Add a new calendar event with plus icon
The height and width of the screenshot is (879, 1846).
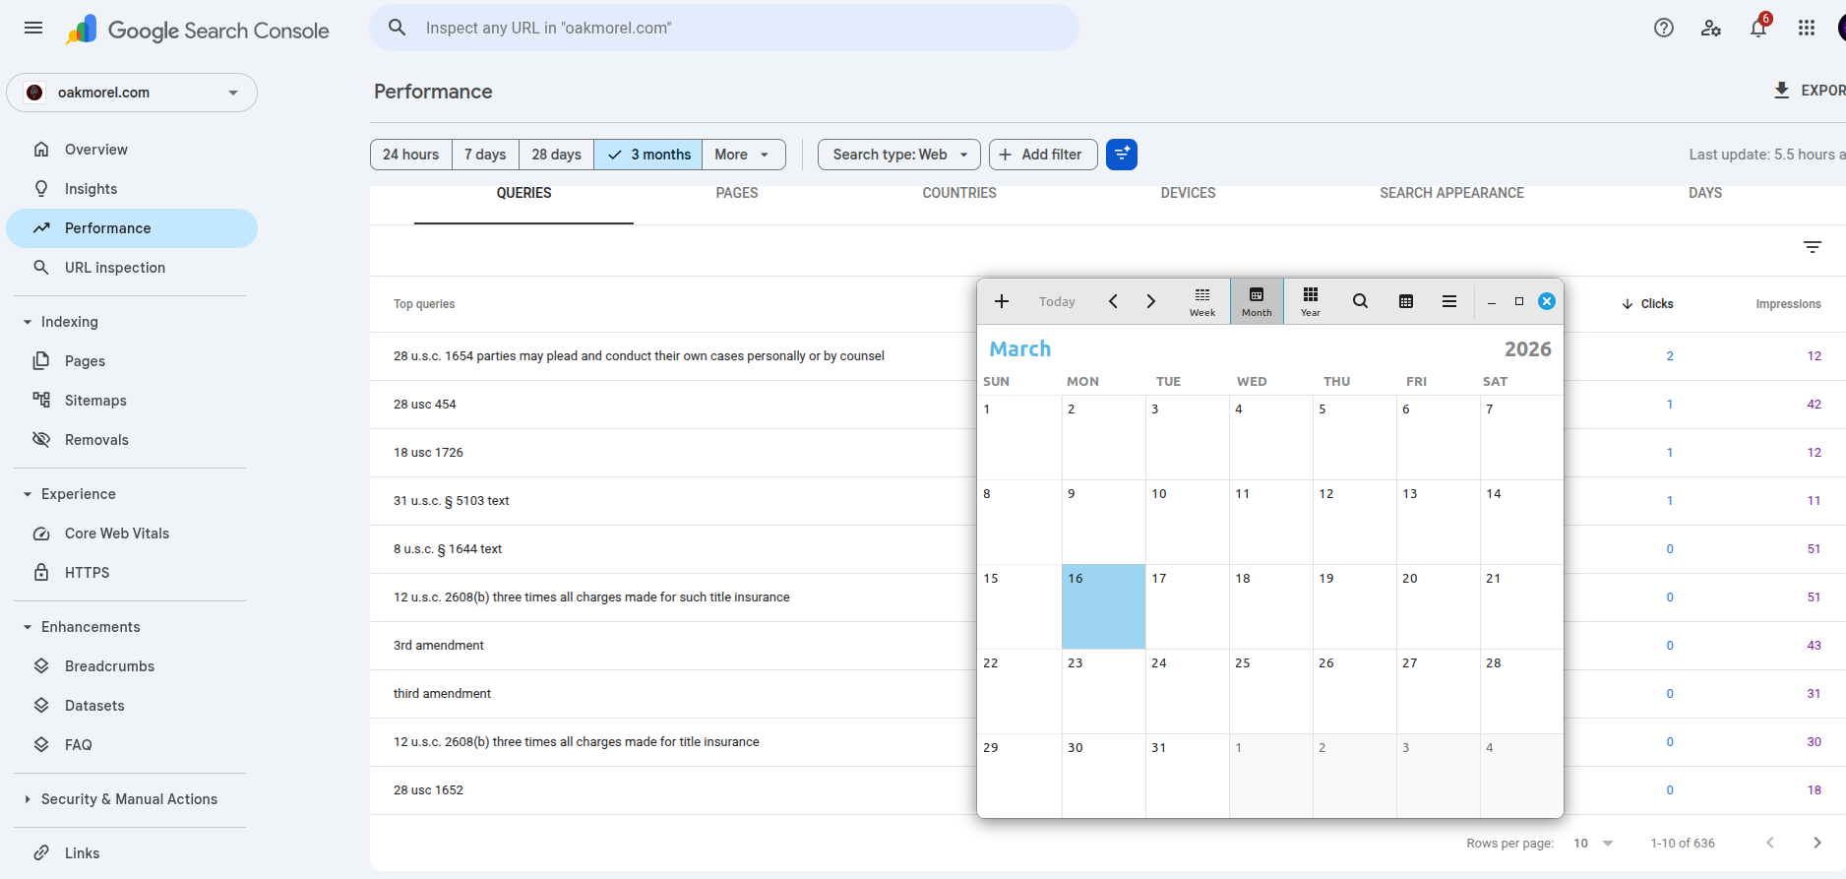point(1001,301)
